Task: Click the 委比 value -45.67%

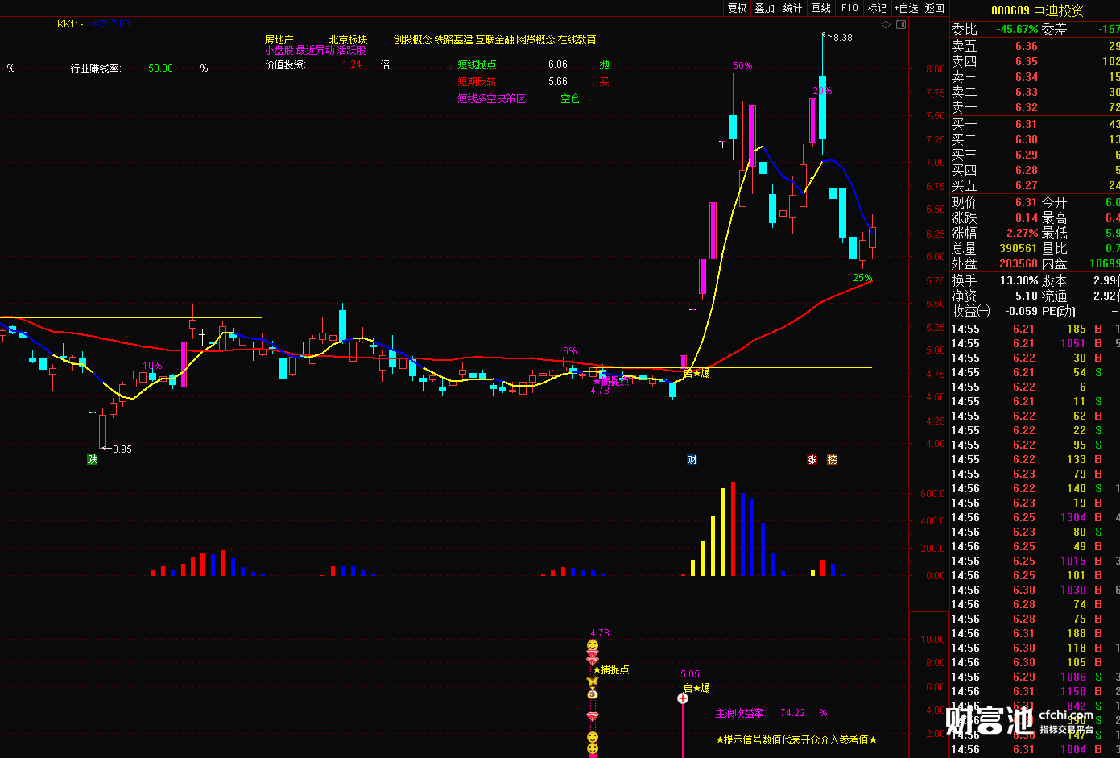Action: 1016,30
